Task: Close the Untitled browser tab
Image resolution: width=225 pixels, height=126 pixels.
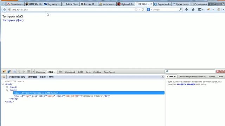Action: (x=151, y=4)
